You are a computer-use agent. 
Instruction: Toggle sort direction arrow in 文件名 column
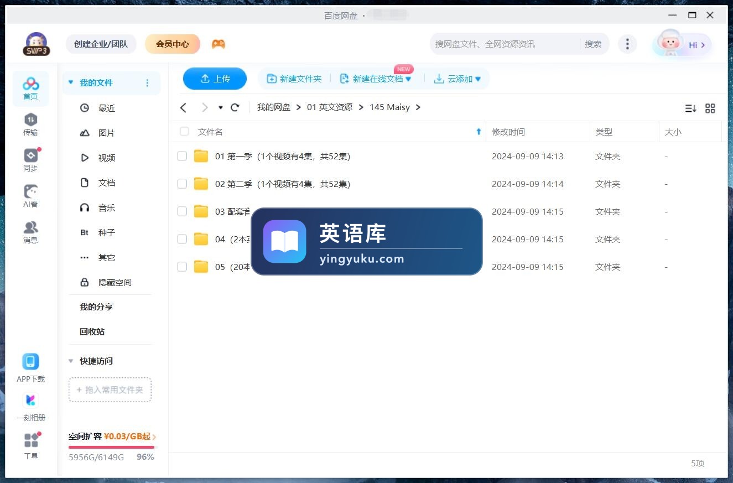(479, 132)
